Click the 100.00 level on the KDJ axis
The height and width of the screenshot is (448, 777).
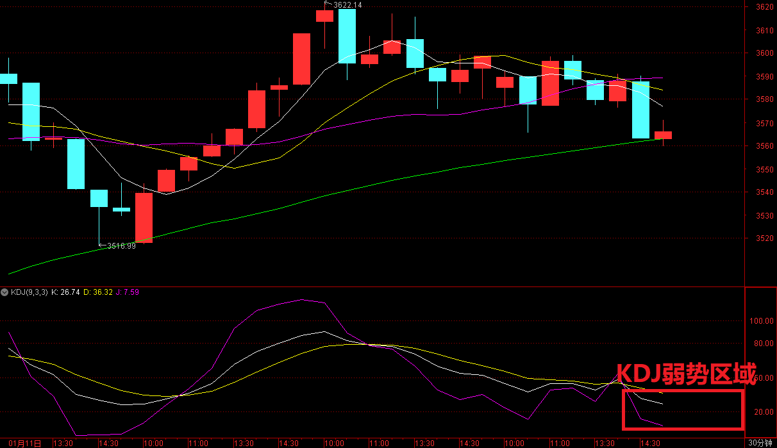762,321
